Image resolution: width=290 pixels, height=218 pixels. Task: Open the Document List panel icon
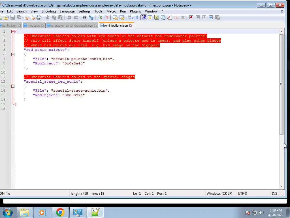click(163, 17)
